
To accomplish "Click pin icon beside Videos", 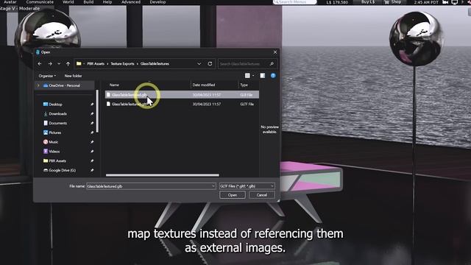I will pos(92,152).
